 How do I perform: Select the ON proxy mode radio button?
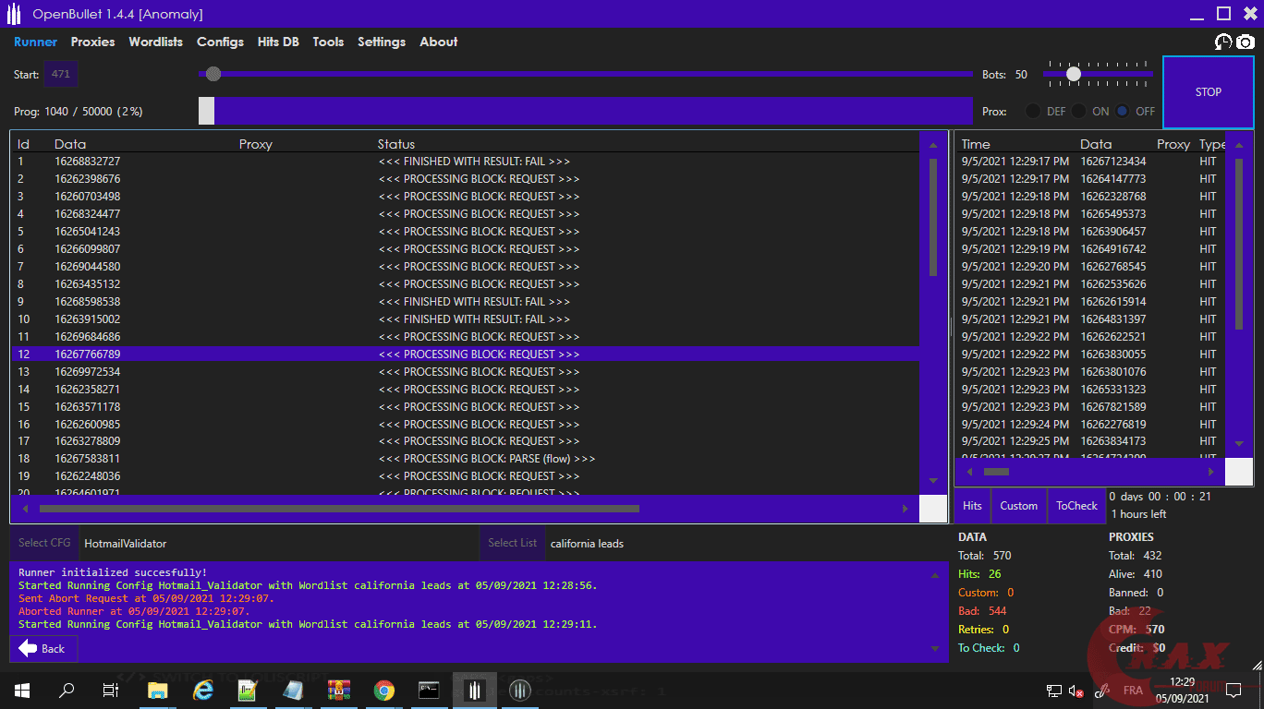coord(1078,111)
